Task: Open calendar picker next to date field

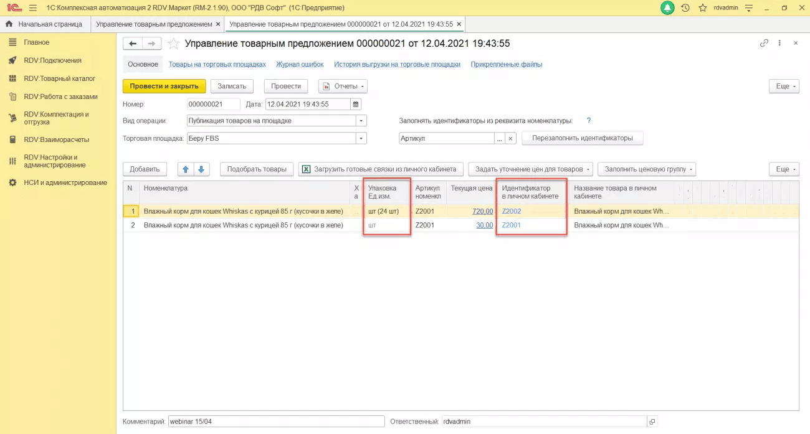Action: coord(356,104)
